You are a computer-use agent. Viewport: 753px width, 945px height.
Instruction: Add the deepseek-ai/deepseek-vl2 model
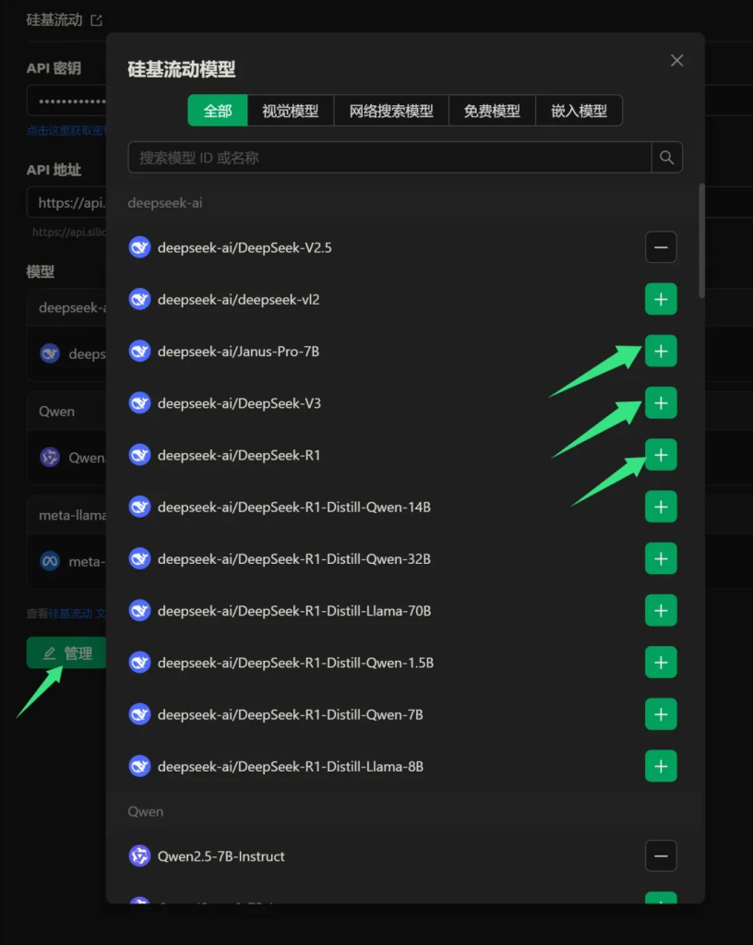[661, 300]
